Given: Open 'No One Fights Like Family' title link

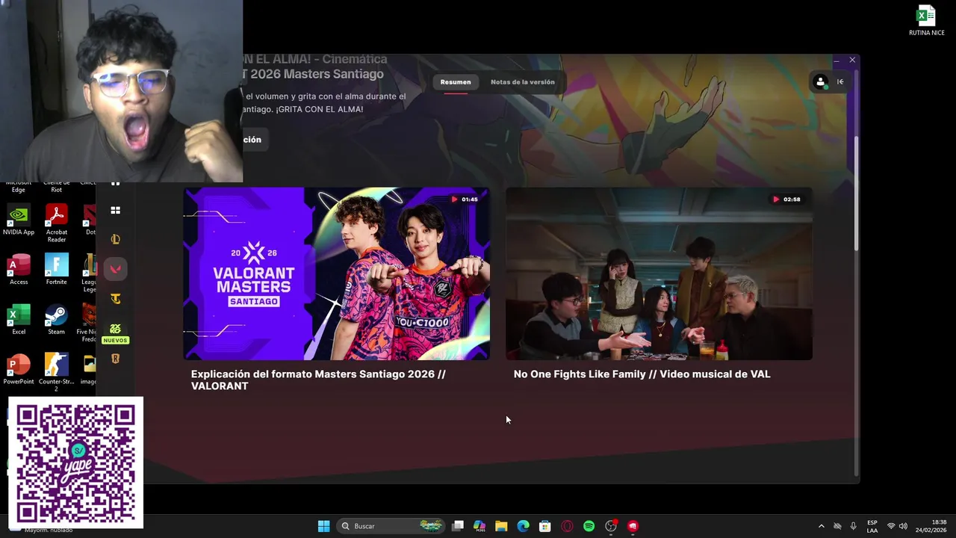Looking at the screenshot, I should (642, 374).
